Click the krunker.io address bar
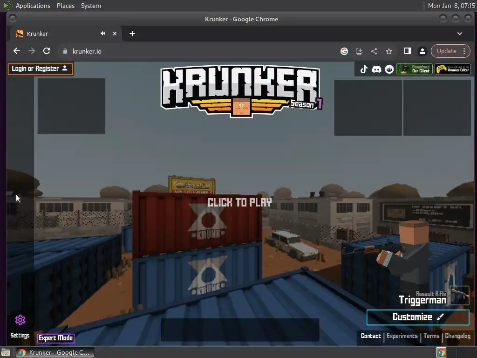 (x=198, y=51)
